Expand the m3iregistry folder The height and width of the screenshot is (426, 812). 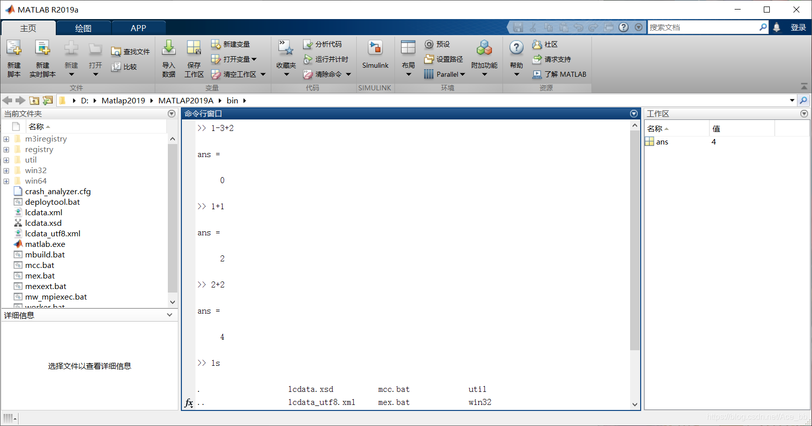point(6,139)
